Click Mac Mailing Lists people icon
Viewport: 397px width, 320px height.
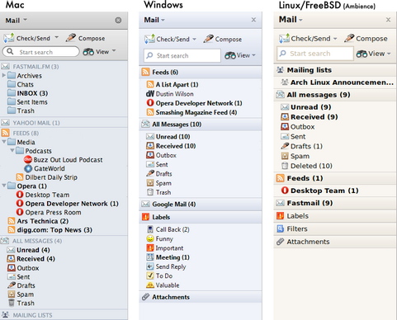coord(5,315)
